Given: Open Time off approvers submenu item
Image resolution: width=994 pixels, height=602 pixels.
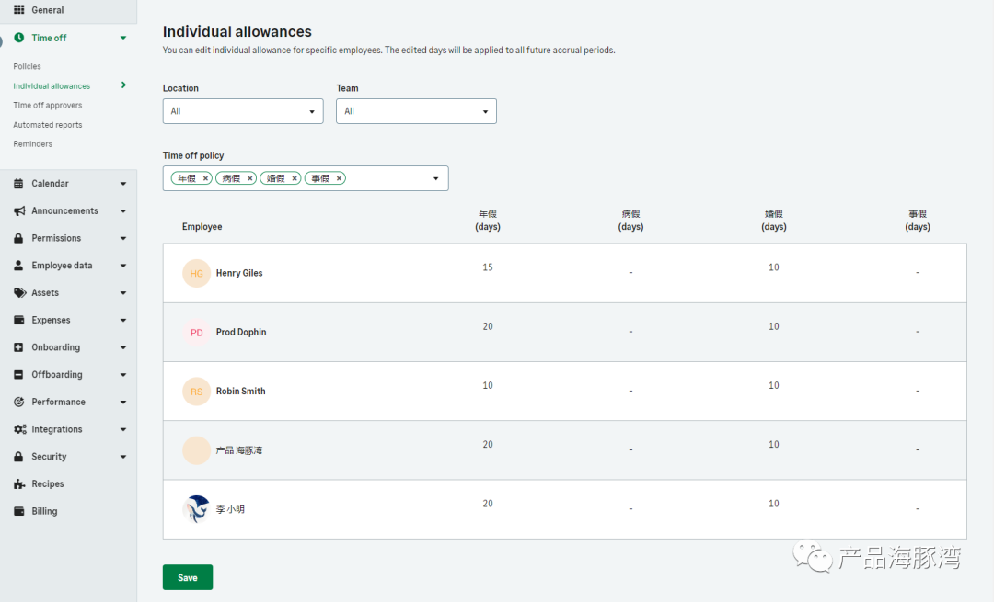Looking at the screenshot, I should 48,106.
